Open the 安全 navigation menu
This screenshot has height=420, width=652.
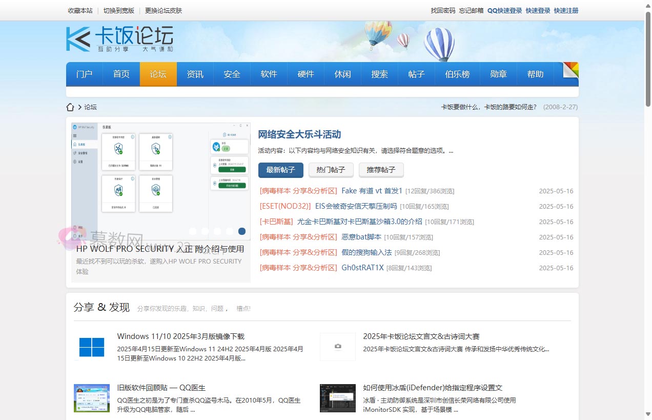(x=232, y=74)
